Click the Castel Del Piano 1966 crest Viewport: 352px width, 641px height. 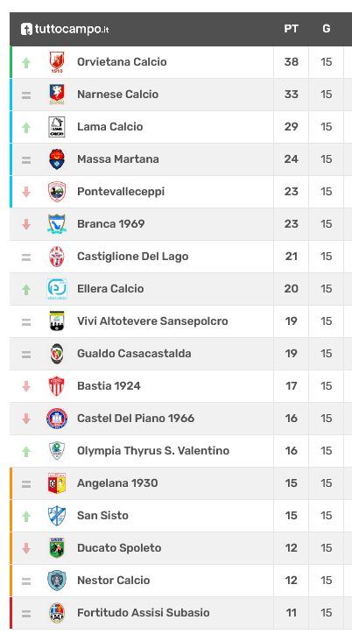tap(57, 419)
